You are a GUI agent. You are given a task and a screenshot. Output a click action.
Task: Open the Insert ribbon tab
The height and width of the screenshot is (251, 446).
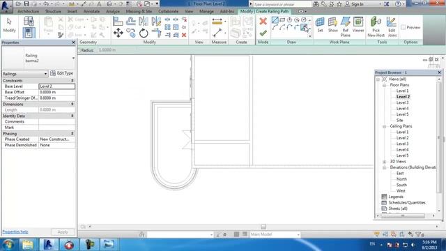72,11
